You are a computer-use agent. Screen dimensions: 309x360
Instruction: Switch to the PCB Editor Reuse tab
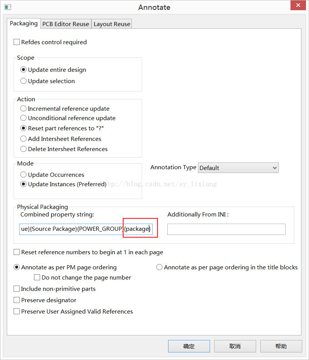(66, 24)
